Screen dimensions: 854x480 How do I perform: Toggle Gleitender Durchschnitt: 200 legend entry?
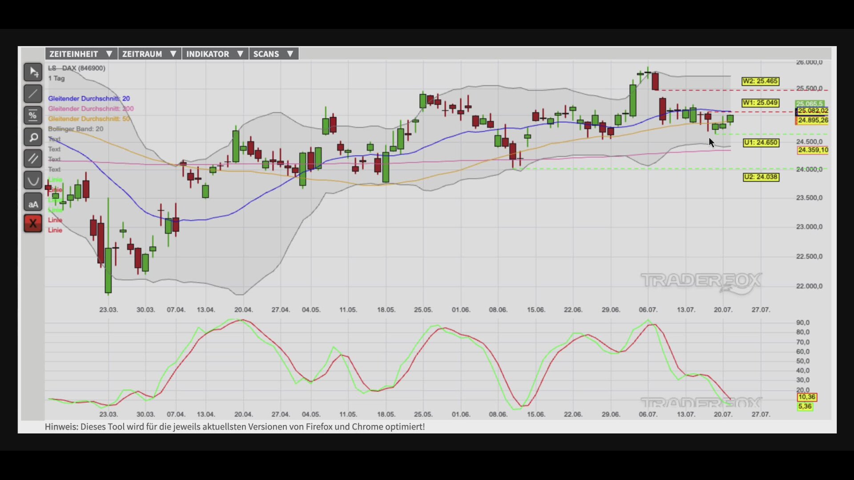pos(91,108)
